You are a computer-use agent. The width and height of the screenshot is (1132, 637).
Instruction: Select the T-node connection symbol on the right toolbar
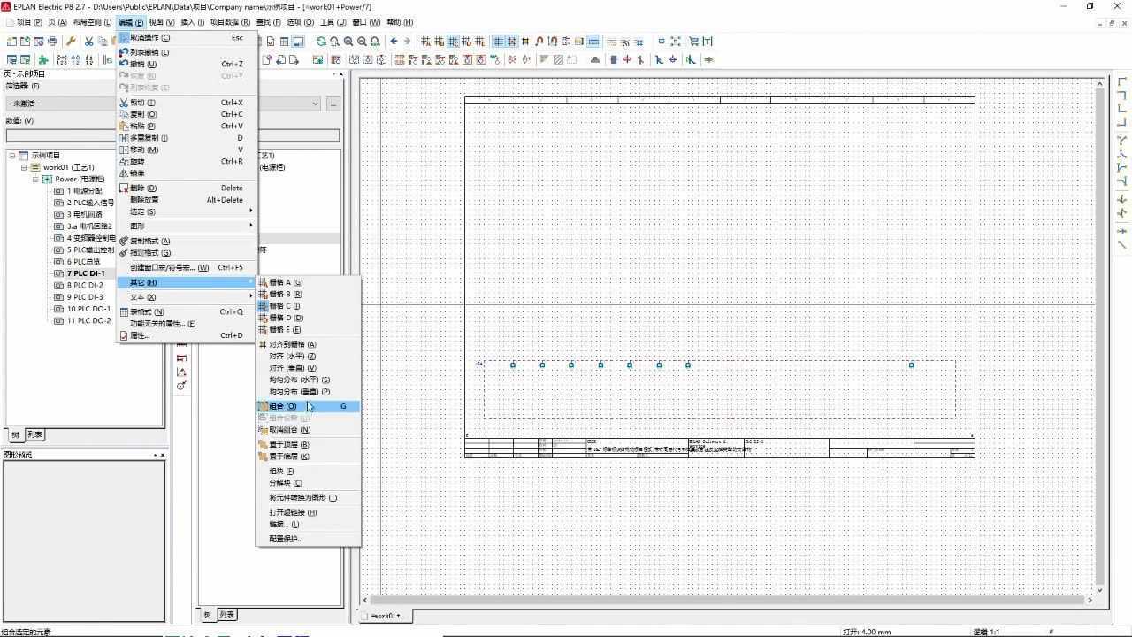(1121, 137)
